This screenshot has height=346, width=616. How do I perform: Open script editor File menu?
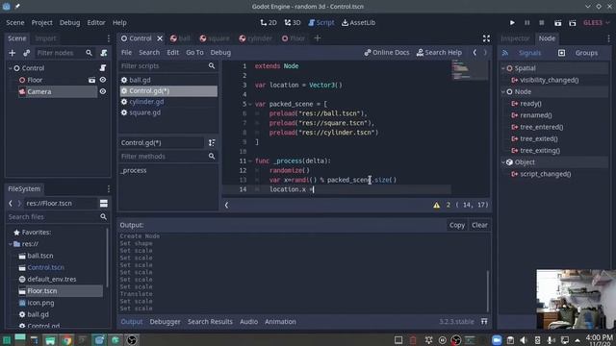click(126, 53)
